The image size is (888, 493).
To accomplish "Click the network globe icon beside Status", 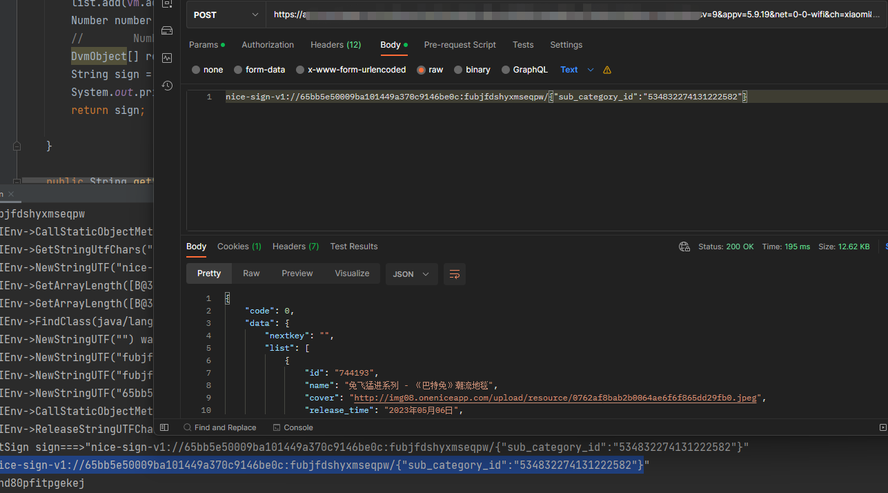I will 684,246.
